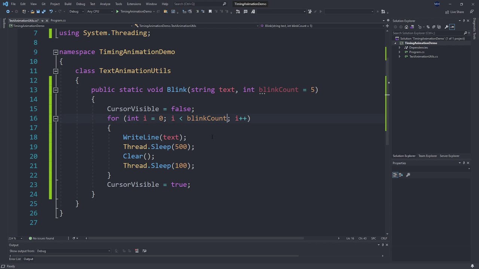Switch to the Program.cs editor tab

(x=58, y=21)
